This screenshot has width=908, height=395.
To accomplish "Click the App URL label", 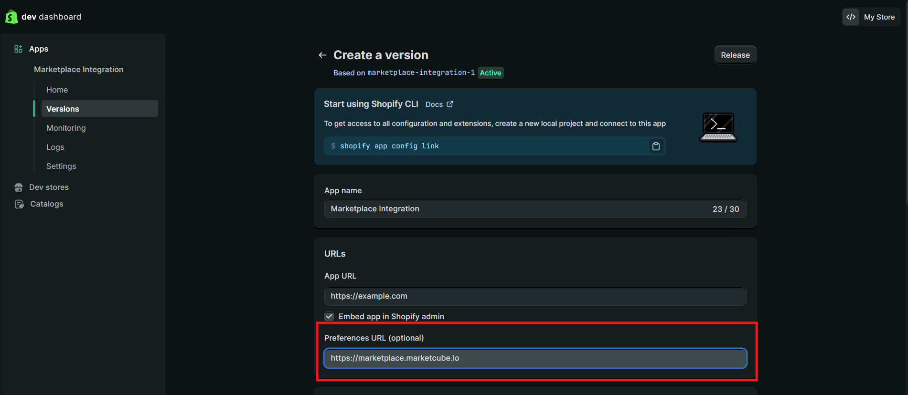I will coord(340,276).
